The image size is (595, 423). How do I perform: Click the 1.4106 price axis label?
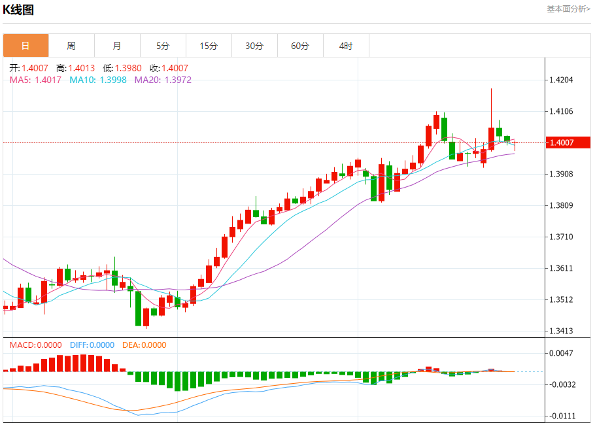(561, 112)
